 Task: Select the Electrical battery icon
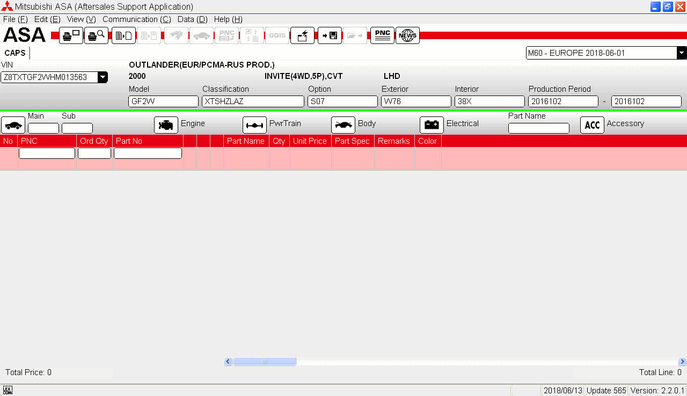(x=432, y=125)
